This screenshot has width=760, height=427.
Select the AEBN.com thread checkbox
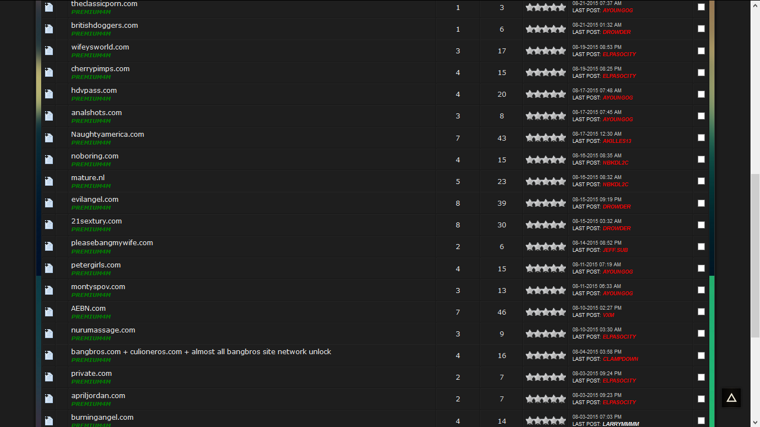701,311
